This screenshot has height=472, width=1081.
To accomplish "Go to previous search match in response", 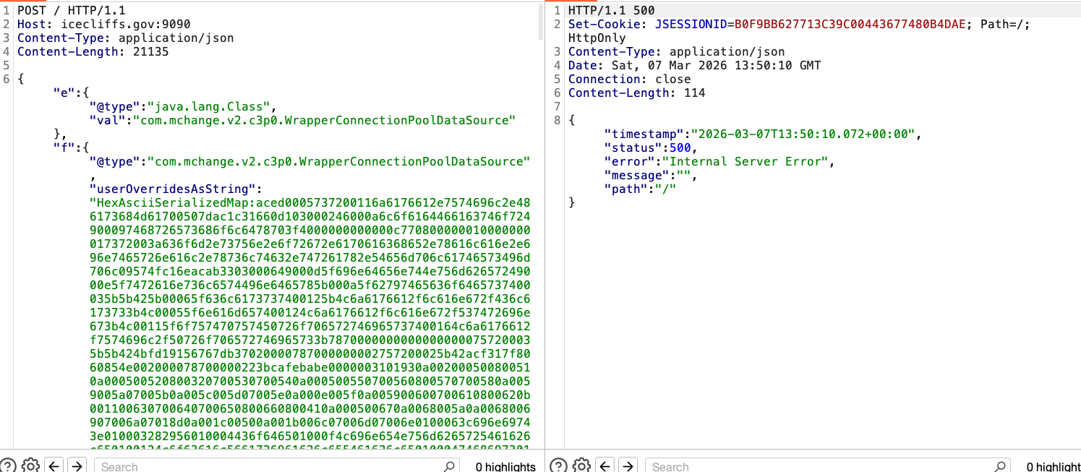I will (x=605, y=465).
